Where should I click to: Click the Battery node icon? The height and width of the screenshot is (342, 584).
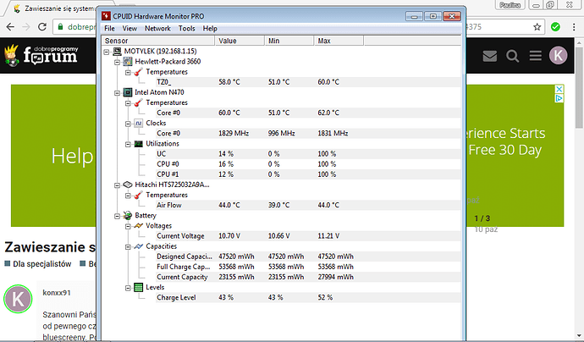click(x=127, y=215)
